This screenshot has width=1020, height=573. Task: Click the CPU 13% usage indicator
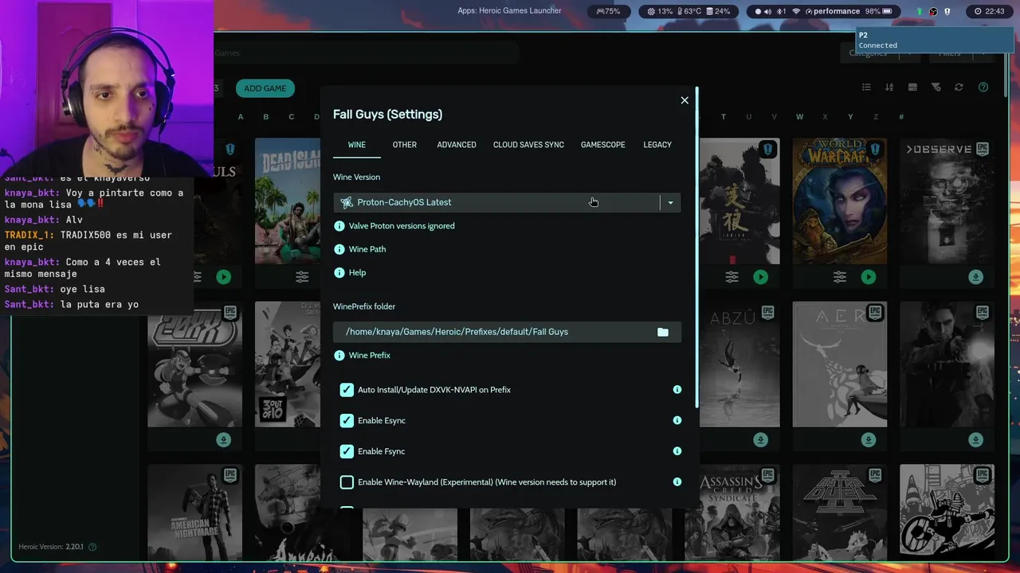pos(660,11)
